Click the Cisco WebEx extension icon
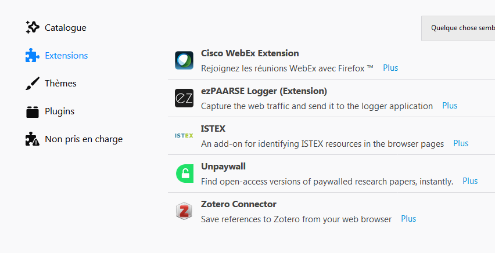Viewport: 495px width, 253px height. [x=184, y=60]
